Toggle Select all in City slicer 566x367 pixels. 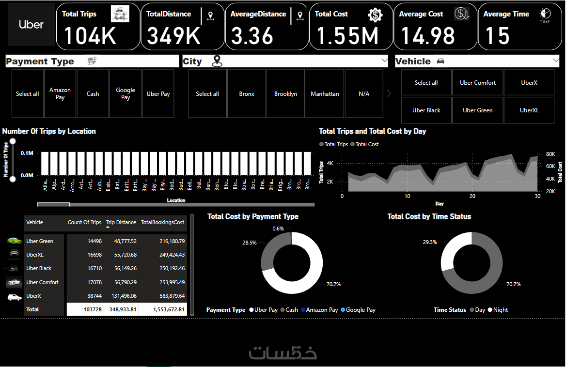pos(207,94)
